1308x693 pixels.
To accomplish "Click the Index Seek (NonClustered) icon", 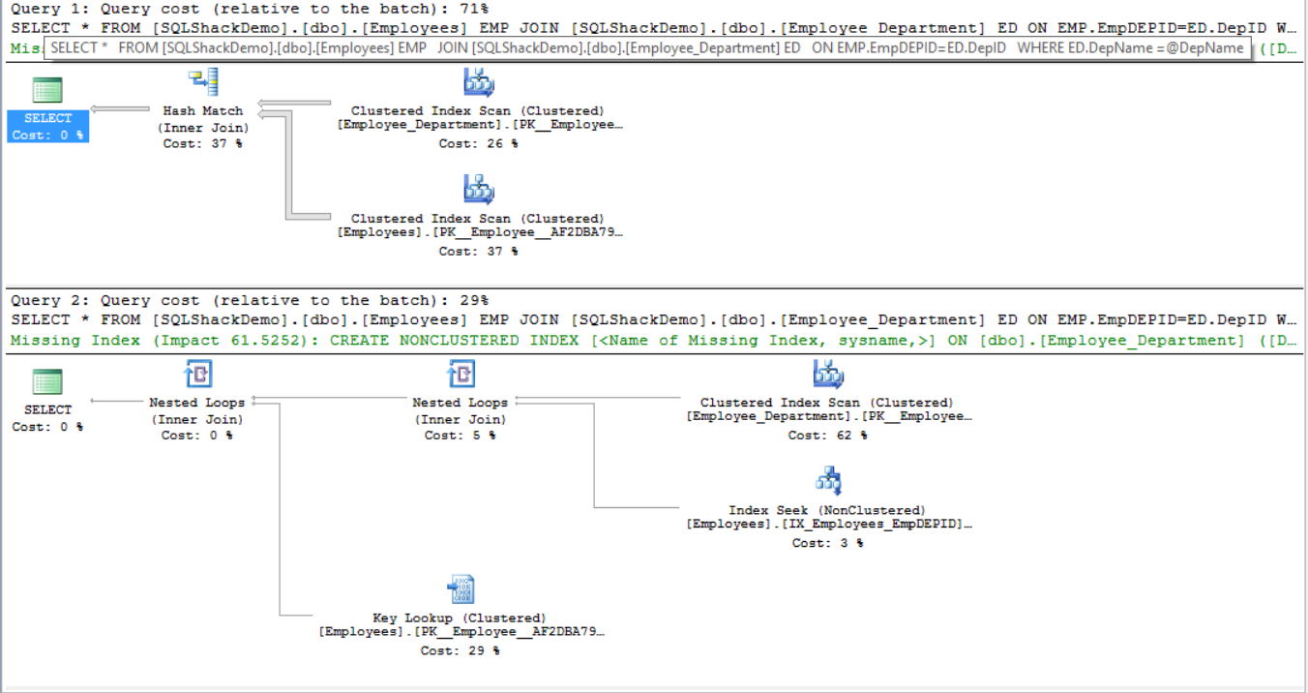I will click(x=828, y=481).
